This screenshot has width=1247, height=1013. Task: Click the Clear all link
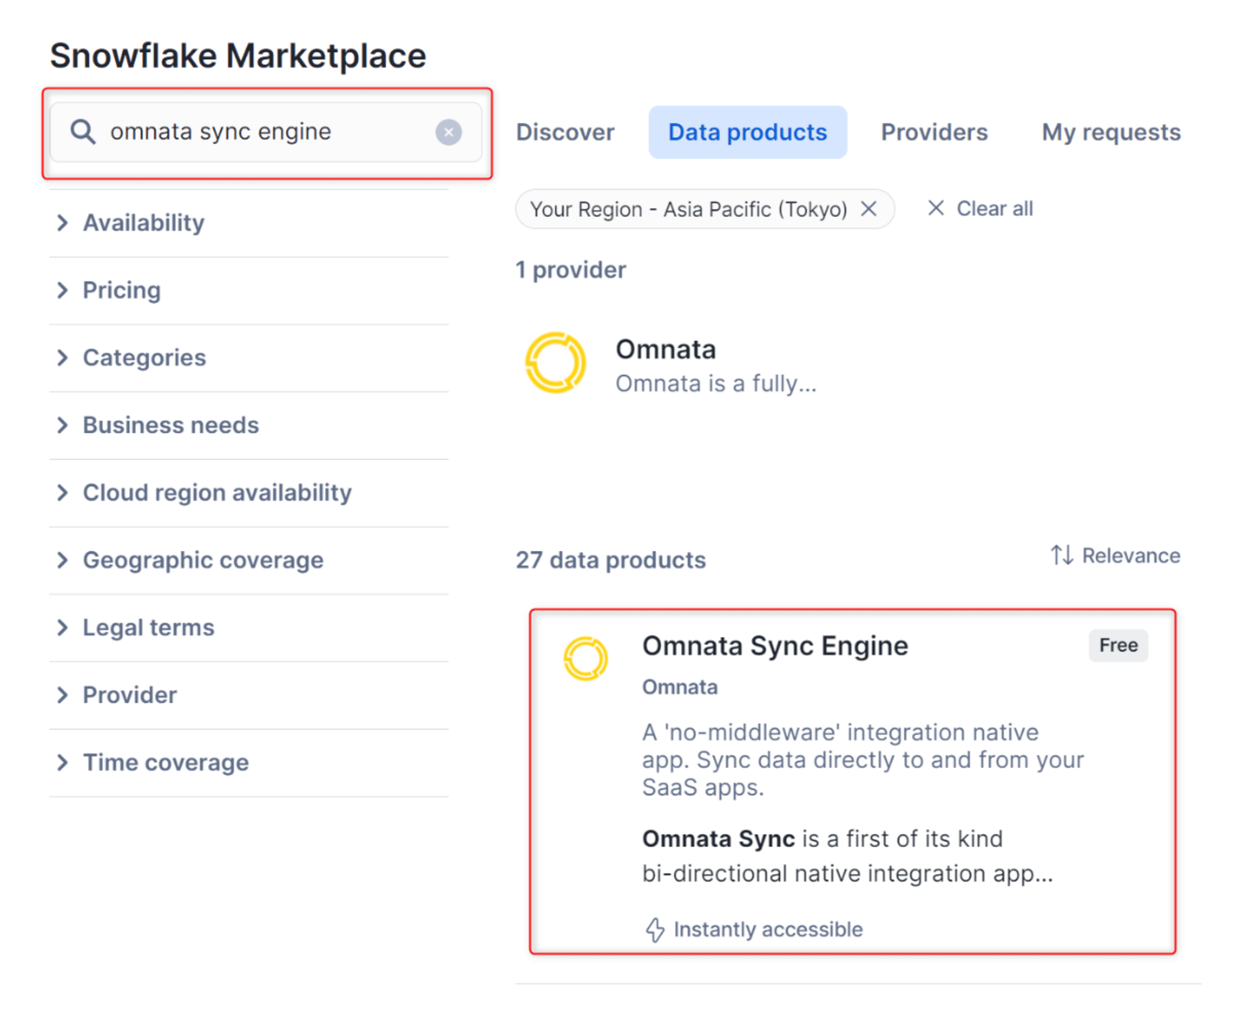point(980,208)
